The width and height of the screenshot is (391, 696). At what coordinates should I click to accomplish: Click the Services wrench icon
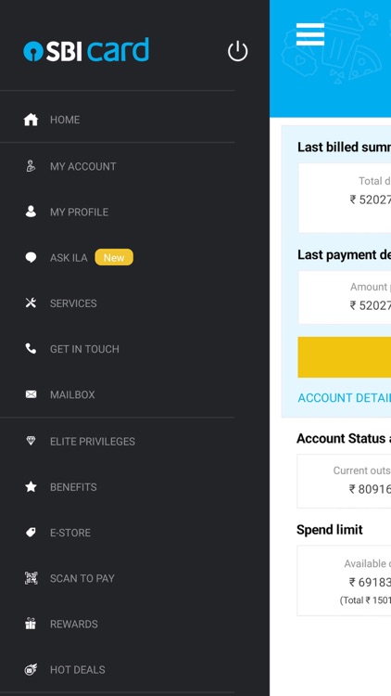point(31,303)
